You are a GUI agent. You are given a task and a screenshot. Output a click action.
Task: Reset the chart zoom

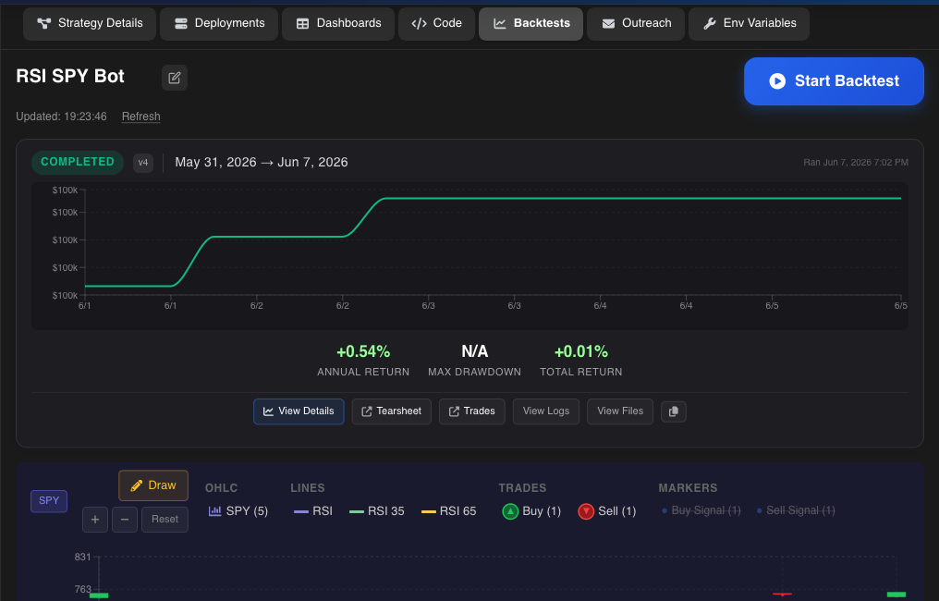165,520
